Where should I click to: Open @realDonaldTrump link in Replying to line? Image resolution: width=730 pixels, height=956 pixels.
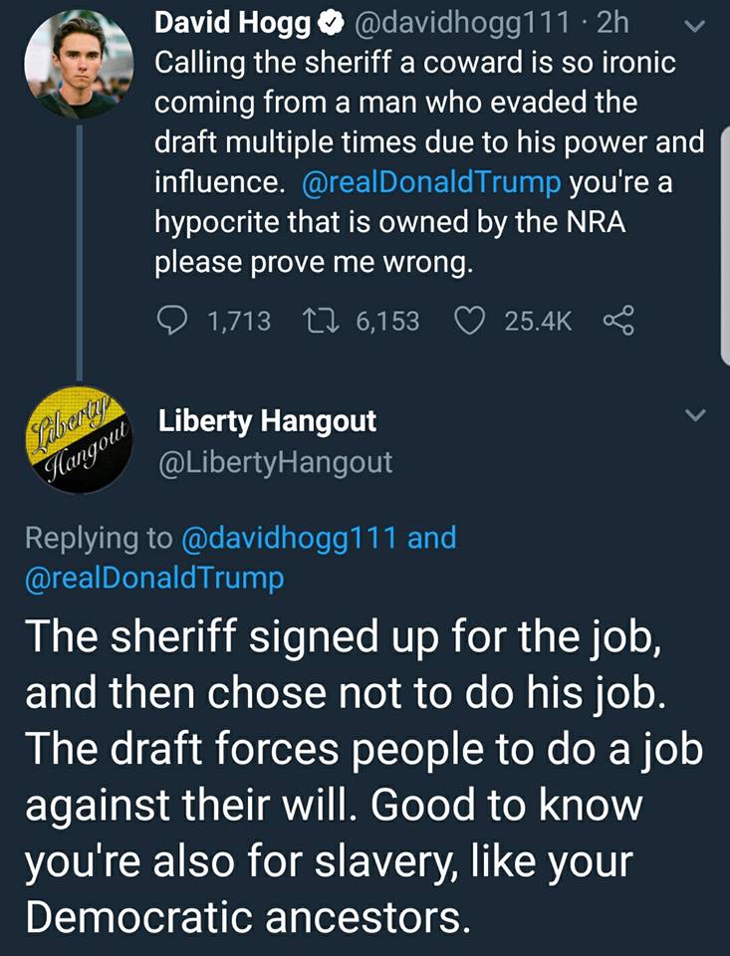pos(154,578)
